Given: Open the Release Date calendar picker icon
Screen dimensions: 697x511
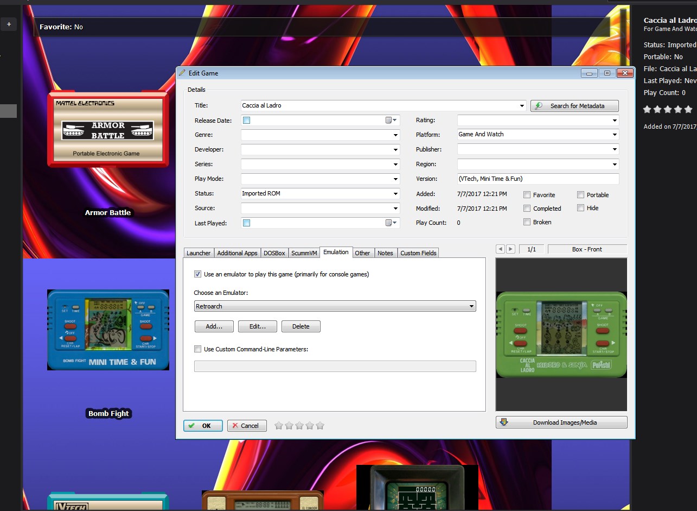Looking at the screenshot, I should [x=391, y=121].
